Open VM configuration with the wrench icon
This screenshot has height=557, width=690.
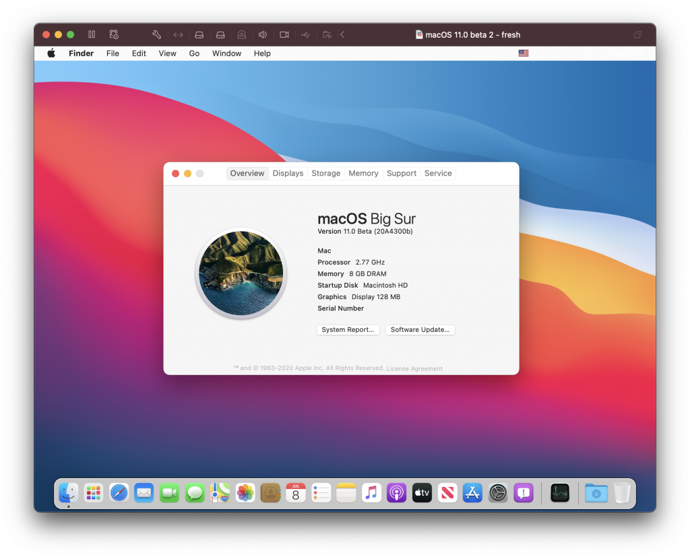pyautogui.click(x=156, y=34)
